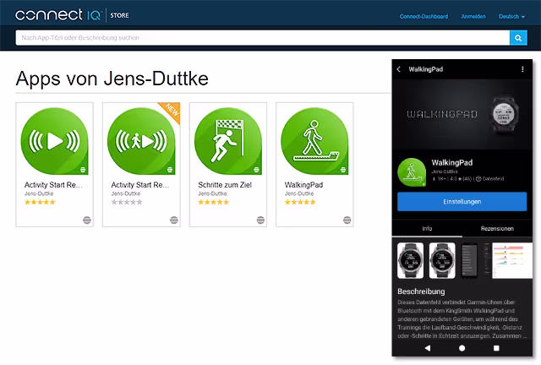Tap the Android recent apps square

point(496,347)
